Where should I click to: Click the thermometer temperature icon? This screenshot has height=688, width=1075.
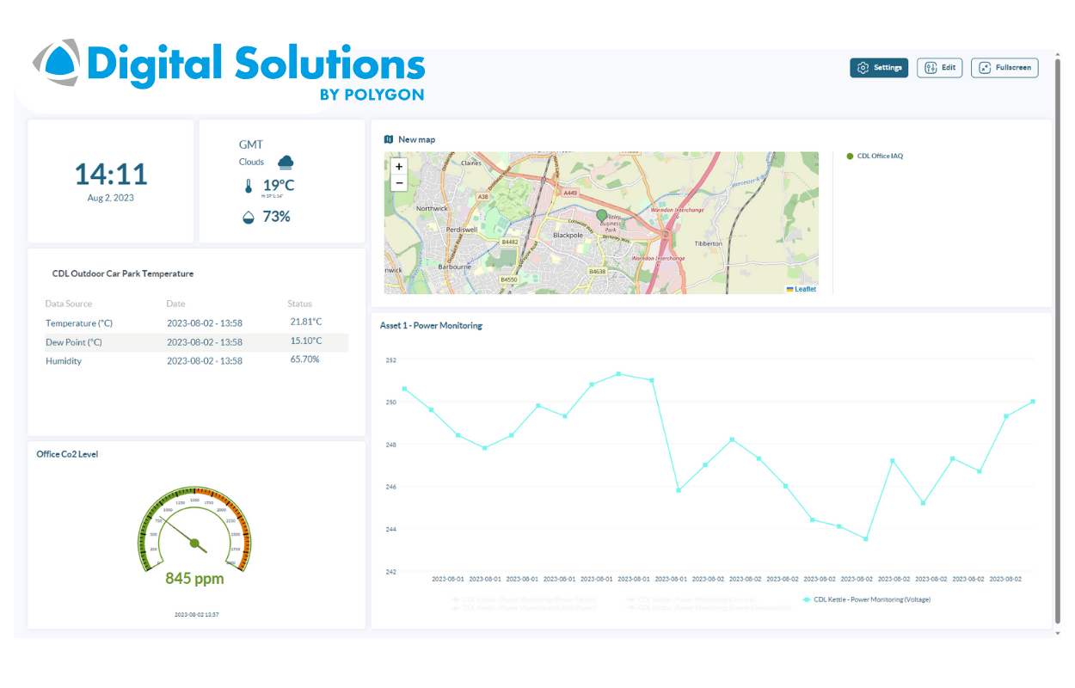click(x=249, y=186)
